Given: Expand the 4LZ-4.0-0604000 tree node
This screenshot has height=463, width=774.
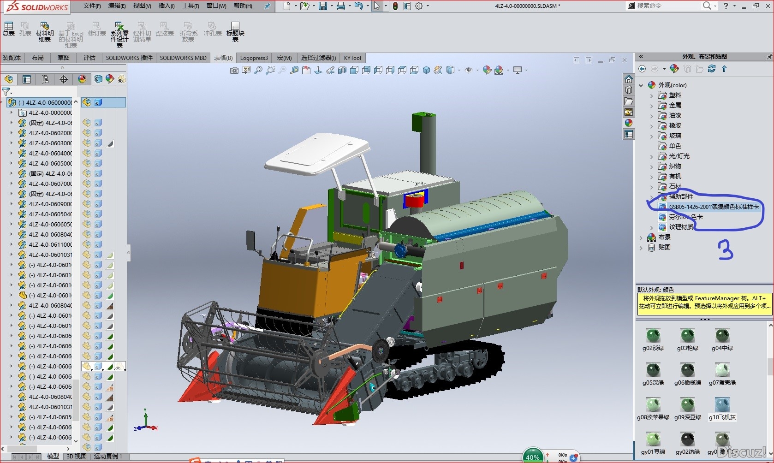Looking at the screenshot, I should point(12,153).
